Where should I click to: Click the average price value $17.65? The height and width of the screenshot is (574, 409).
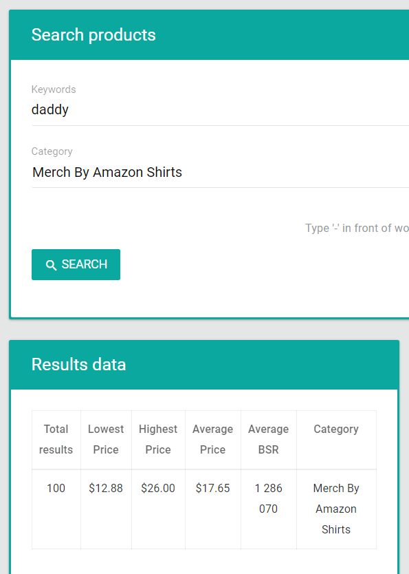(212, 489)
